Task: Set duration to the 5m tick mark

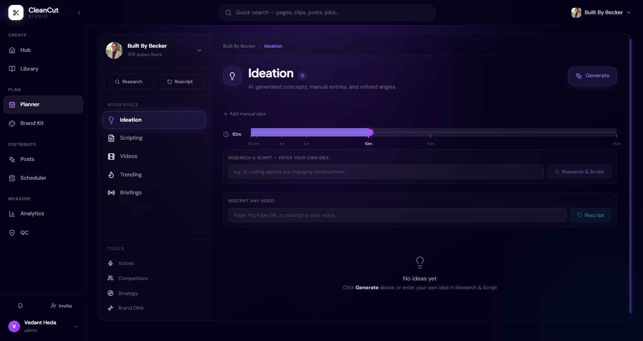Action: 306,136
